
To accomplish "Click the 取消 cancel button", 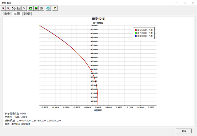I will coord(184,131).
